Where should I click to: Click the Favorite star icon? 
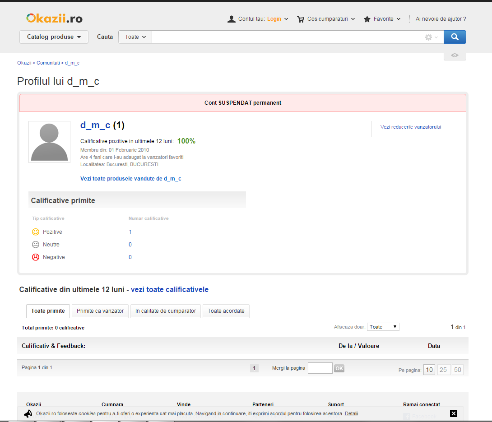click(x=367, y=19)
